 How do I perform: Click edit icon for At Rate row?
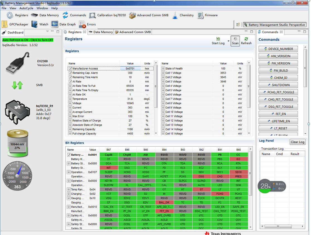tap(70, 82)
